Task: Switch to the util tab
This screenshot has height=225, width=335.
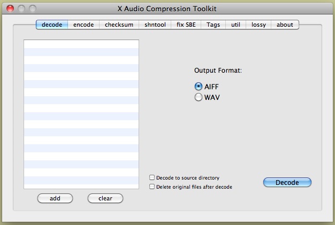Action: [x=235, y=25]
